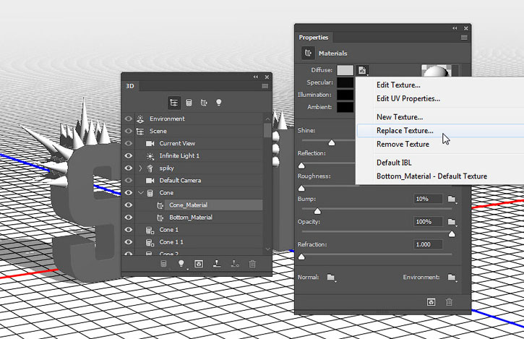
Task: Choose Edit UV Properties menu item
Action: coord(408,98)
